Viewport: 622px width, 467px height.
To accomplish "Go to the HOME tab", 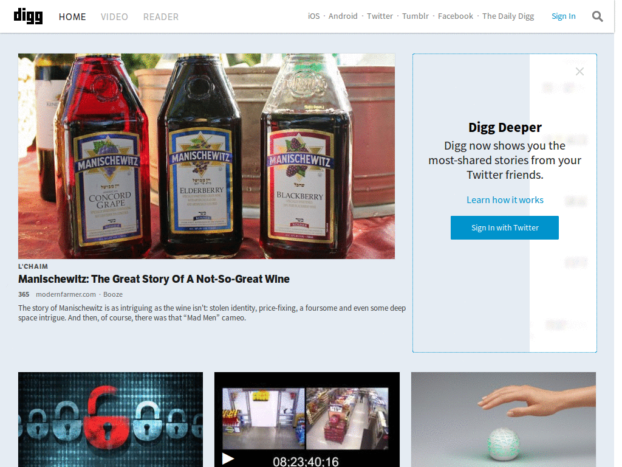I will pos(72,16).
